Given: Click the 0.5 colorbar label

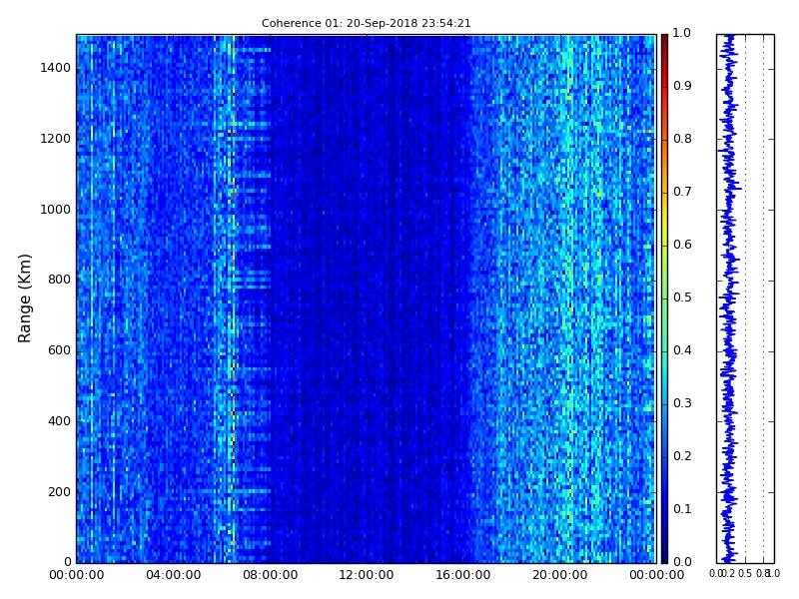Looking at the screenshot, I should click(x=682, y=298).
